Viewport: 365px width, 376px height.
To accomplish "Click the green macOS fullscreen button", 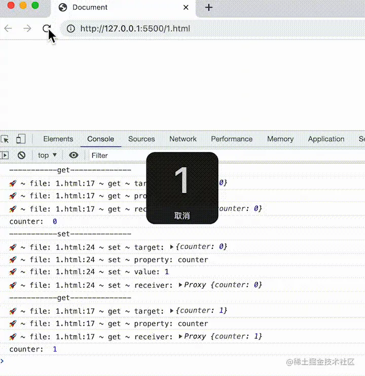I will [x=35, y=5].
